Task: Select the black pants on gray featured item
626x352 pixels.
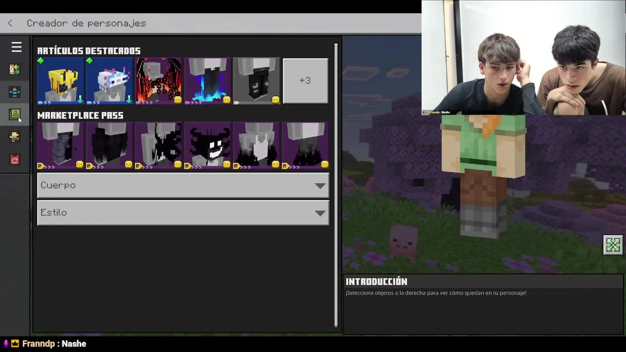Action: 256,81
